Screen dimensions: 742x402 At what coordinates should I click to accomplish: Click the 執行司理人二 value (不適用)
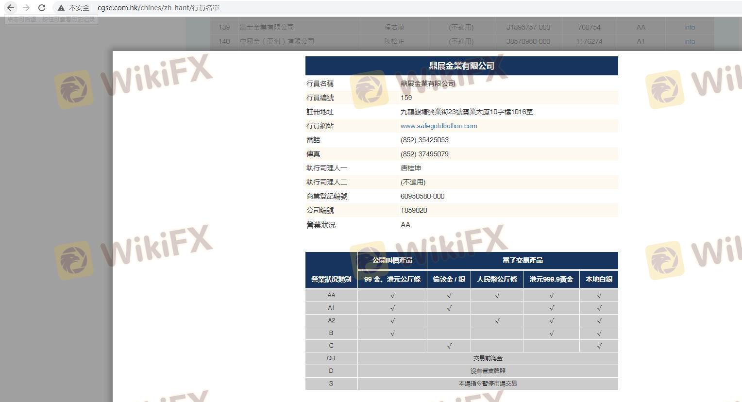[413, 182]
